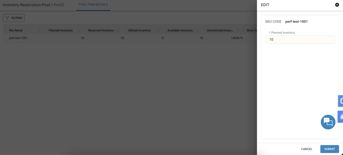
Task: Open the chat support bubble icon
Action: (328, 122)
